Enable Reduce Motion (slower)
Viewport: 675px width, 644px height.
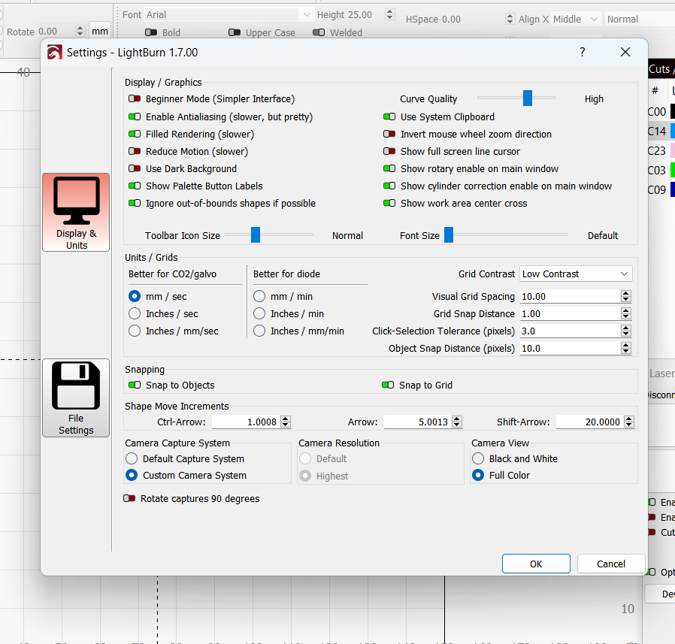click(135, 151)
